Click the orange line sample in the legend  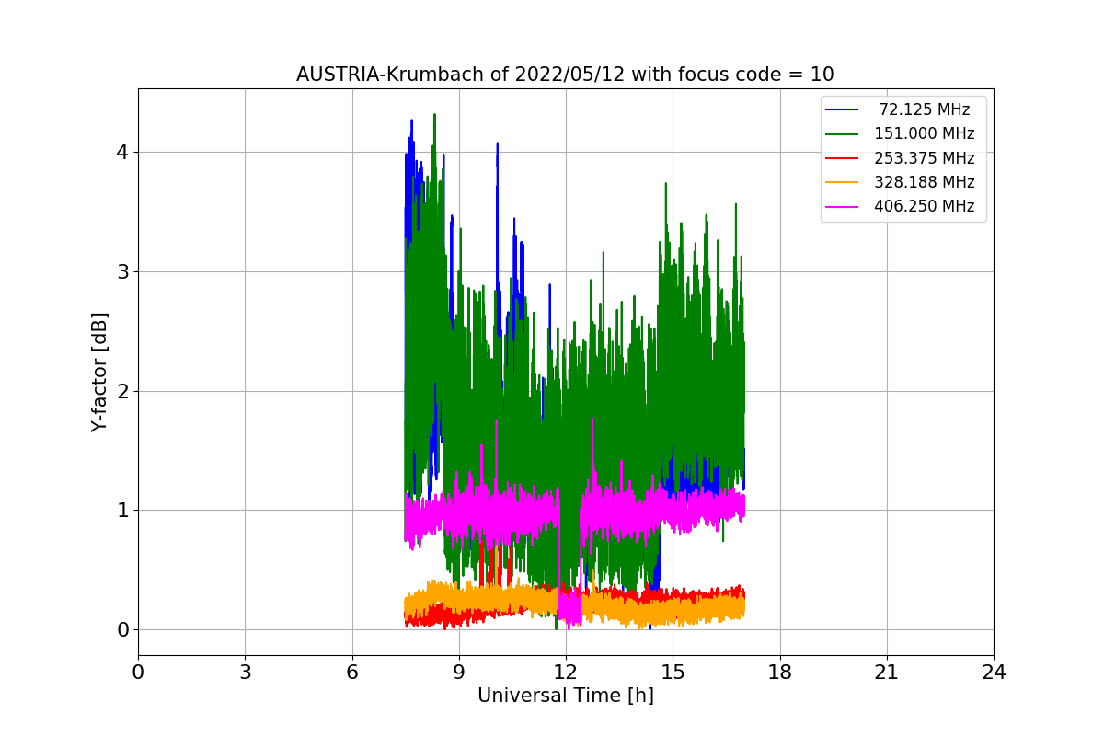coord(842,182)
